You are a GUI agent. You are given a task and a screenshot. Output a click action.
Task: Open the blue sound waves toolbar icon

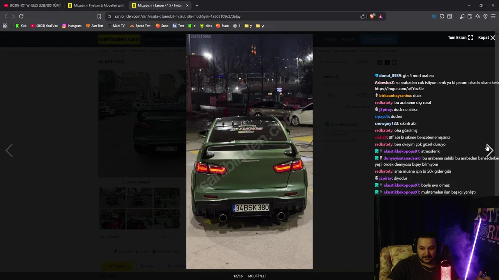[434, 16]
